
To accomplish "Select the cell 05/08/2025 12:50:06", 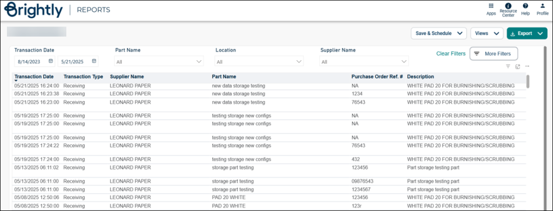I will point(37,197).
